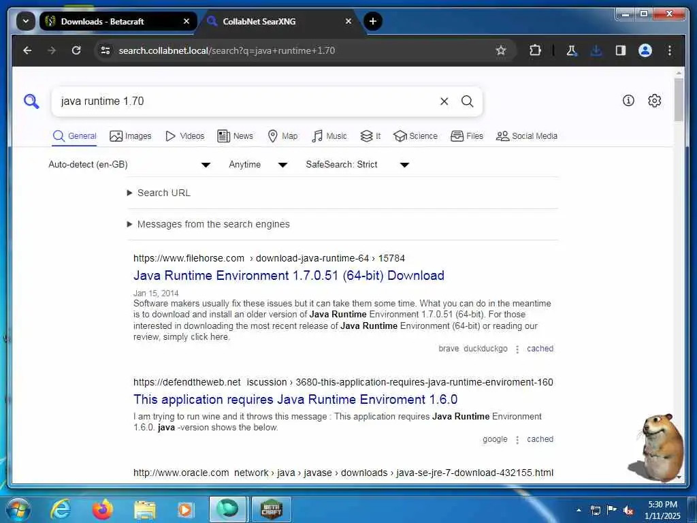Open Windows Media Player from taskbar
The width and height of the screenshot is (697, 523).
(x=185, y=509)
